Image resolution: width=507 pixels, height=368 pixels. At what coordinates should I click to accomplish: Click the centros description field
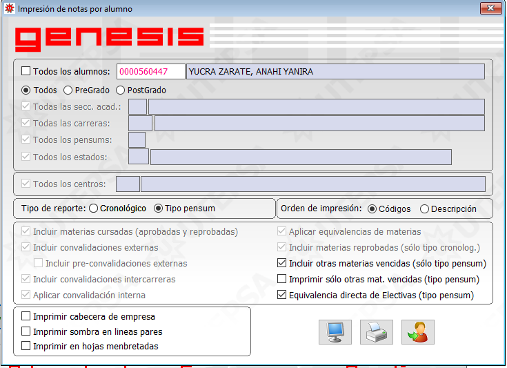click(313, 184)
